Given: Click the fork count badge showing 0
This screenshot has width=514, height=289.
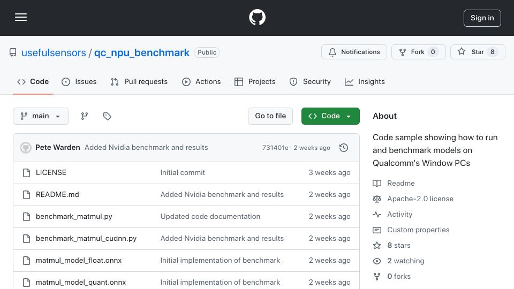Looking at the screenshot, I should [433, 52].
